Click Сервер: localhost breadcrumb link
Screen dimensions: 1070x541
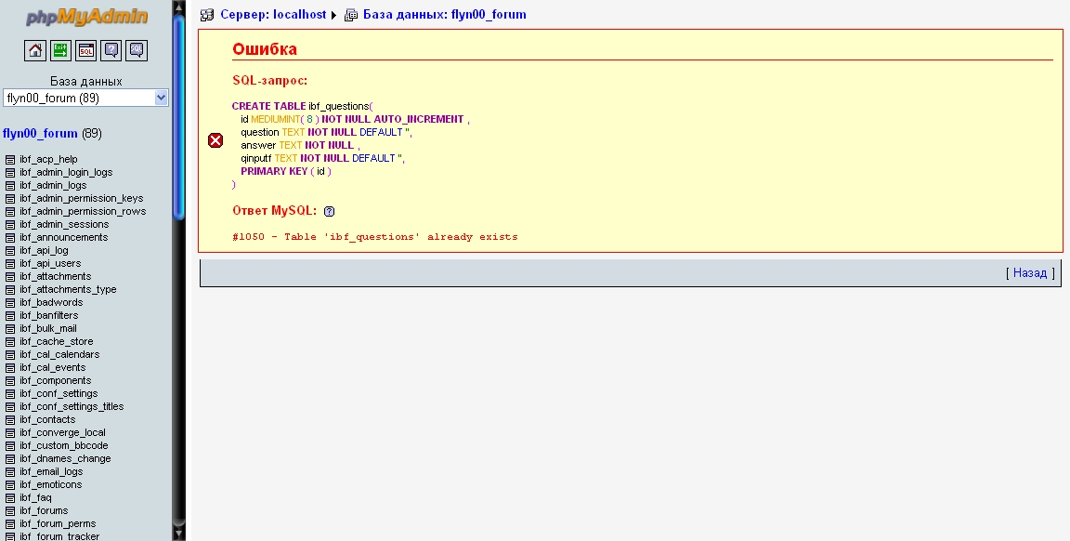(272, 15)
